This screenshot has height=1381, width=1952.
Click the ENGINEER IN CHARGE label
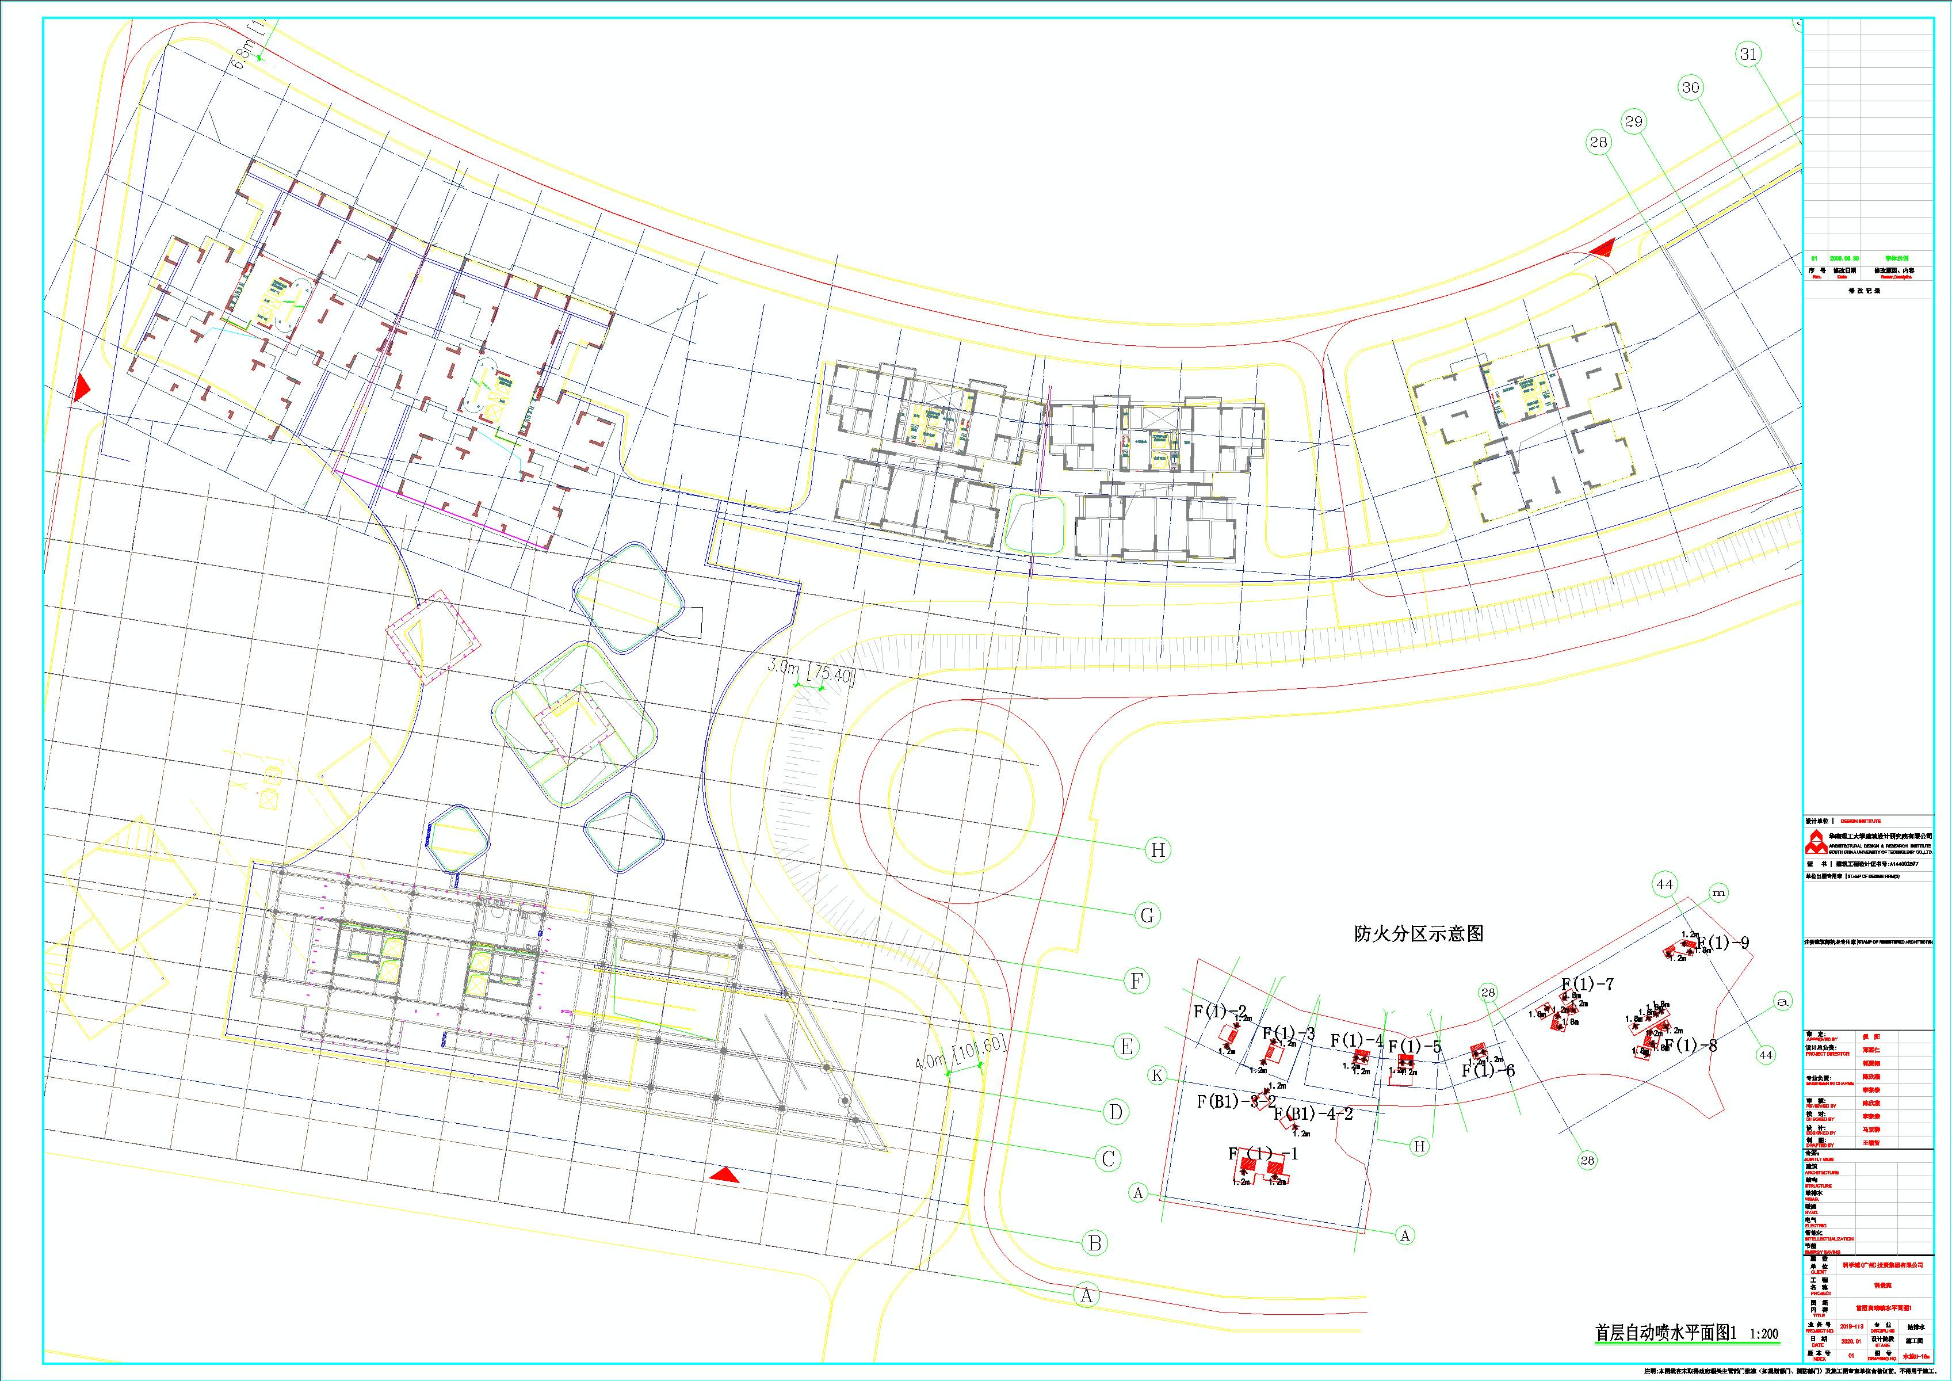1831,1084
